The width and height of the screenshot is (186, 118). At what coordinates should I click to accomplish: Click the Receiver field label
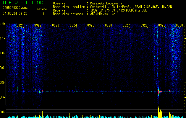[x=60, y=10]
